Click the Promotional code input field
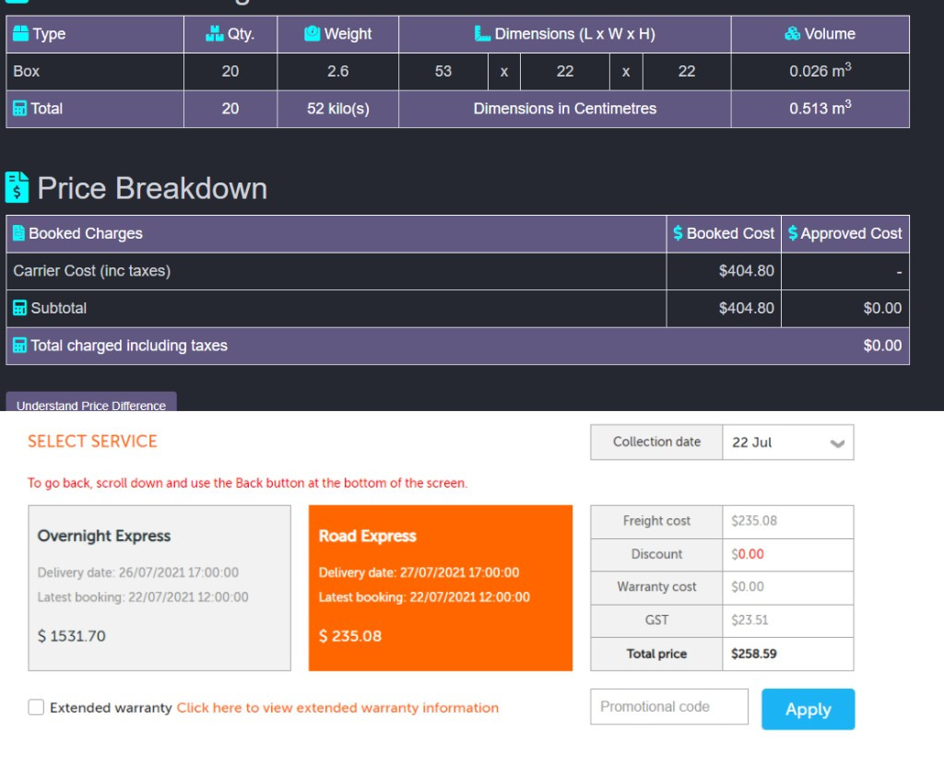 point(669,707)
